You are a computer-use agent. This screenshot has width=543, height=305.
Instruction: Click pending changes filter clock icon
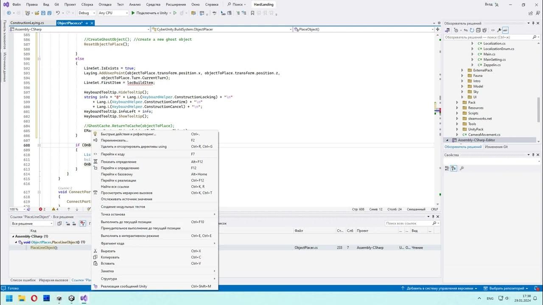[x=456, y=30]
